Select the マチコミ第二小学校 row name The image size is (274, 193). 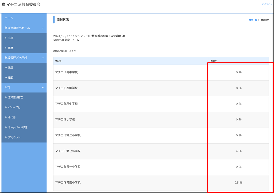pyautogui.click(x=68, y=135)
